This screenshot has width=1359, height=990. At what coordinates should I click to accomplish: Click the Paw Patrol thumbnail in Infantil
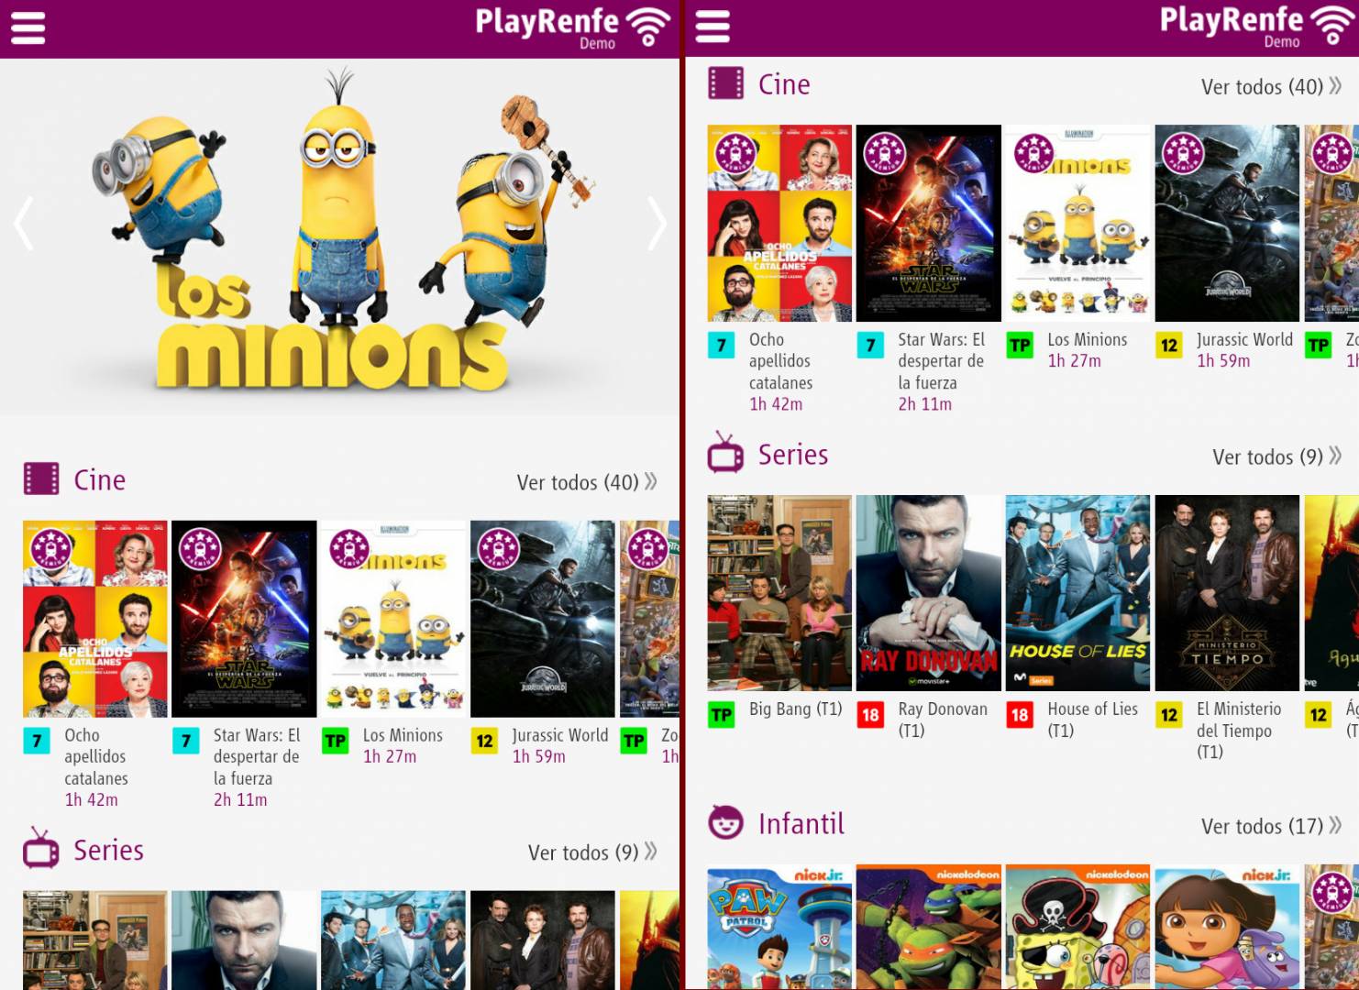[779, 927]
